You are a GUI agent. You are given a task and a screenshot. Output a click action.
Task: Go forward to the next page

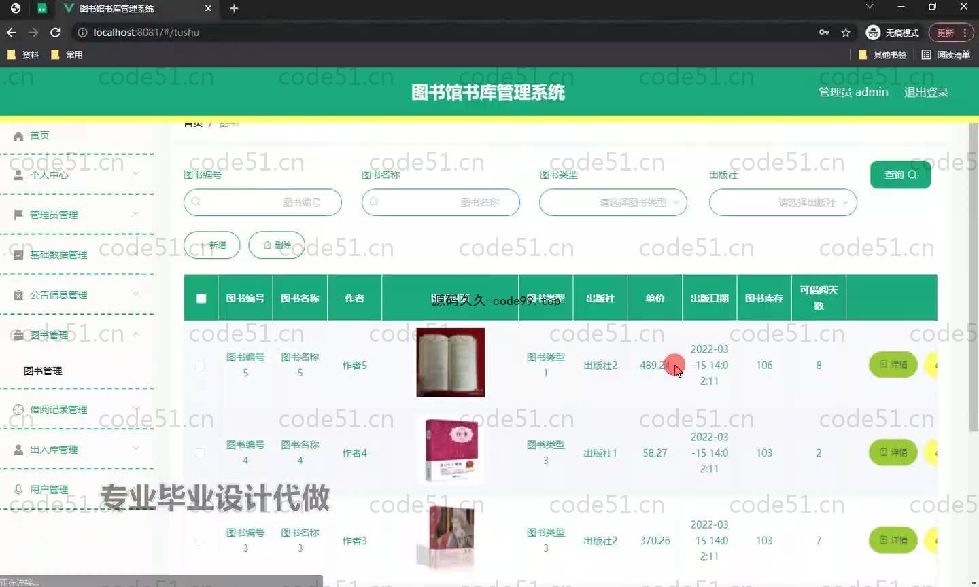point(33,32)
